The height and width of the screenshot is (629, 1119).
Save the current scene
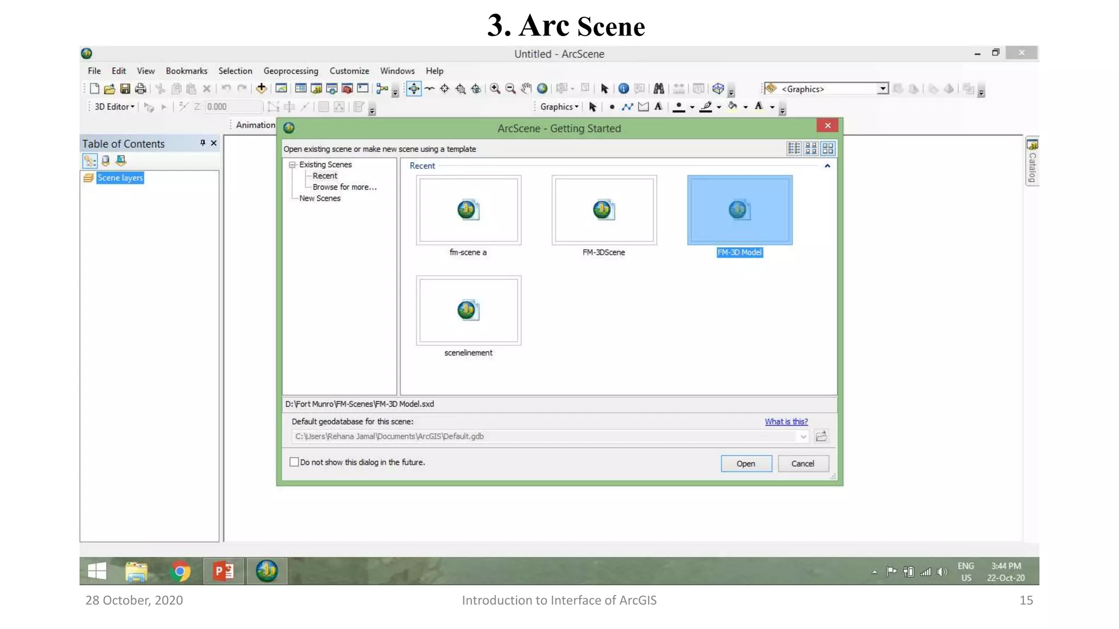click(x=125, y=88)
